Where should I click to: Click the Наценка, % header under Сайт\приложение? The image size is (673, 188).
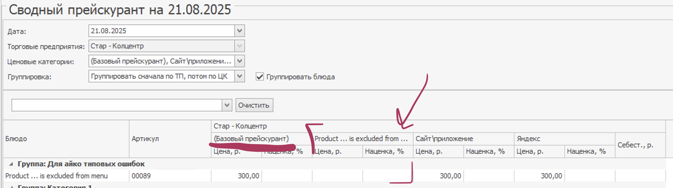(485, 151)
